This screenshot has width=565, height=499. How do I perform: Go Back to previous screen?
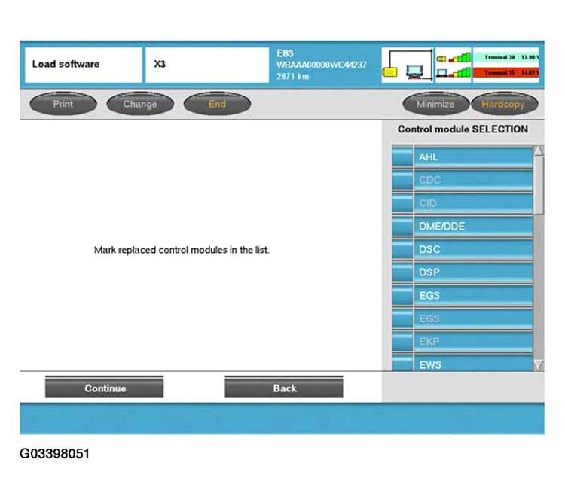(x=284, y=388)
